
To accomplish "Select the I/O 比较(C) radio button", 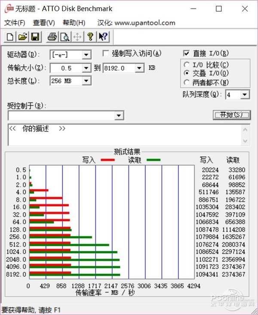I will [187, 65].
